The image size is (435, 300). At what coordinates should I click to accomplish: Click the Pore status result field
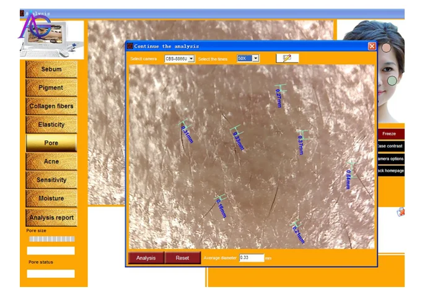51,273
